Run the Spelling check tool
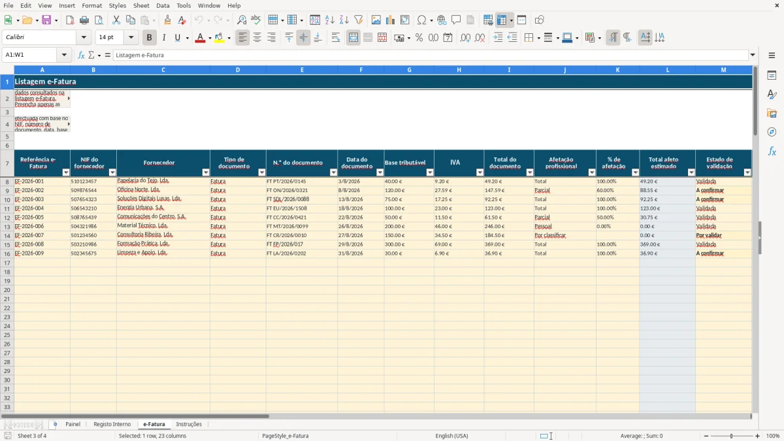This screenshot has height=441, width=784. pyautogui.click(x=255, y=20)
